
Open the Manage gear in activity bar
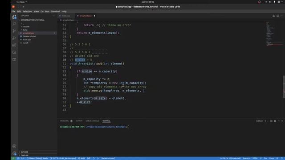point(14,153)
